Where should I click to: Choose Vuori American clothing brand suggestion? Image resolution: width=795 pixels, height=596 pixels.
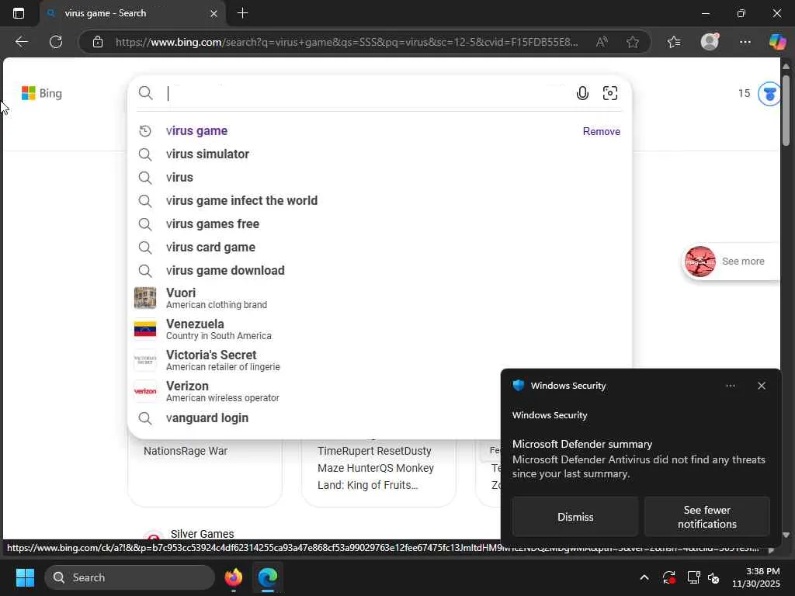point(379,298)
